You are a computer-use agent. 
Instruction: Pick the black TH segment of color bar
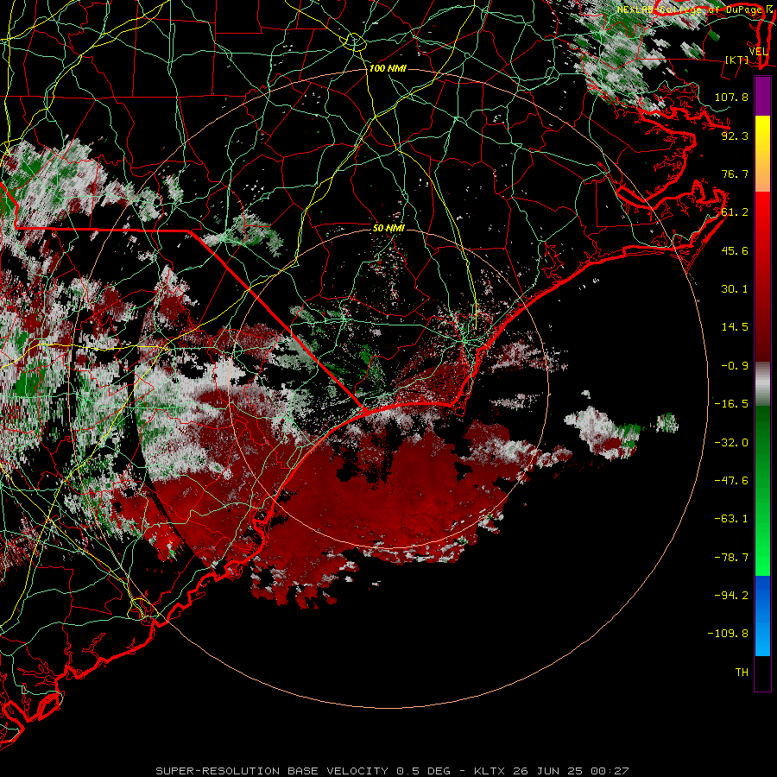(x=762, y=673)
